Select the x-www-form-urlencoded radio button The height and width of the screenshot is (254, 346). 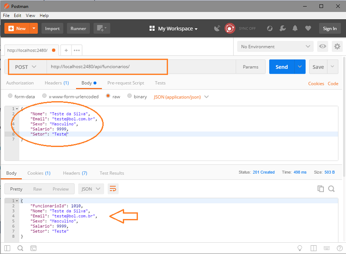(44, 96)
